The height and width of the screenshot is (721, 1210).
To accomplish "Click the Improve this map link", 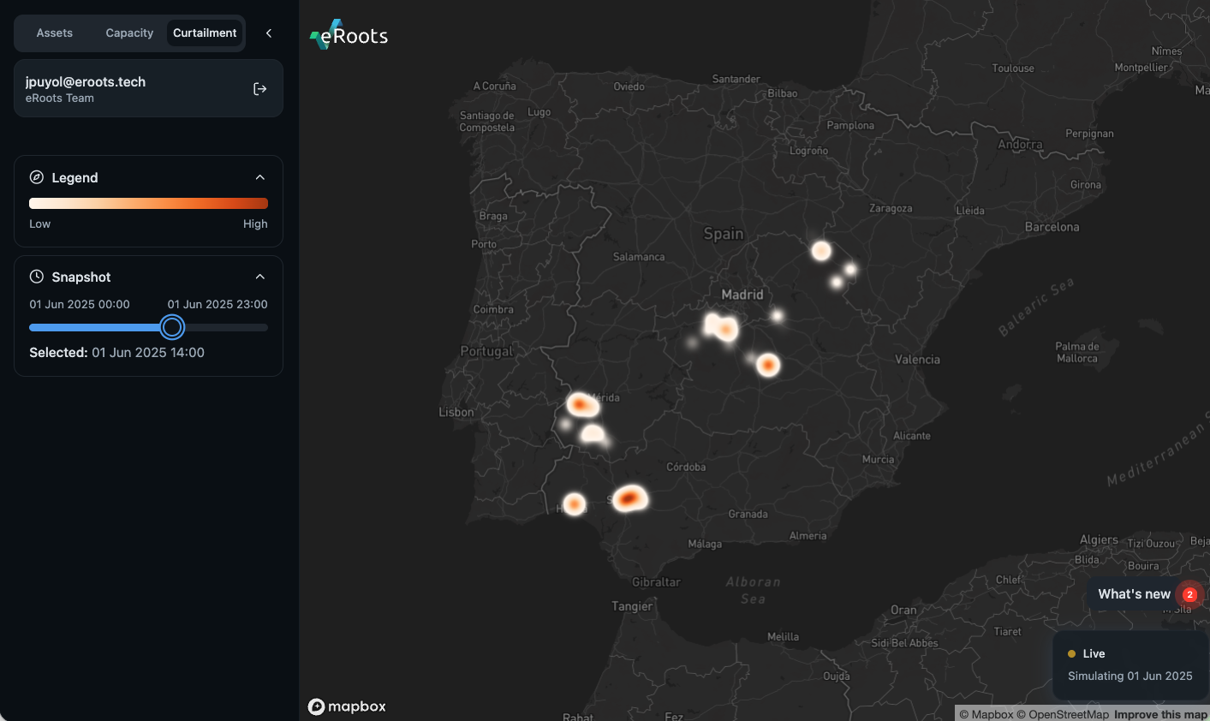I will [1160, 714].
